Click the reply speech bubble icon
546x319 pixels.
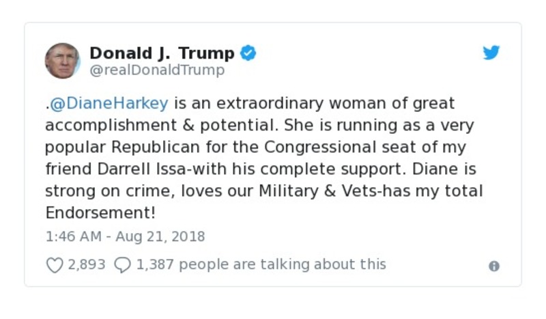pyautogui.click(x=122, y=264)
